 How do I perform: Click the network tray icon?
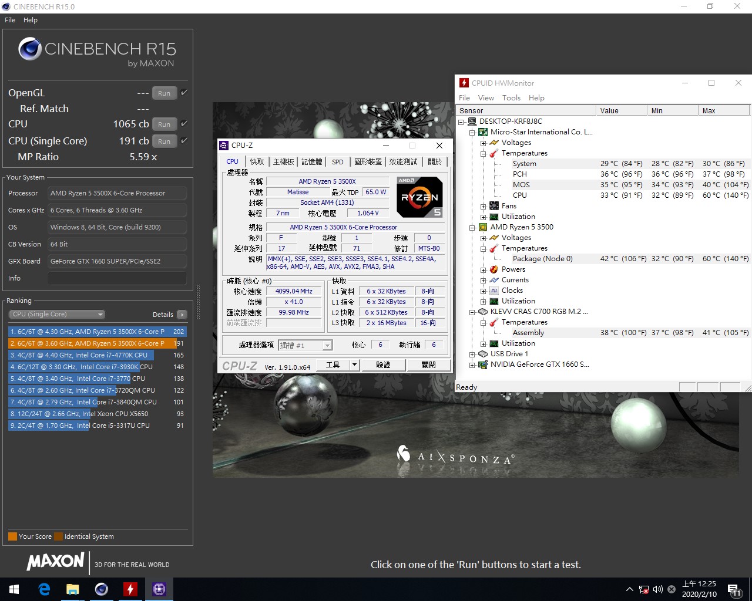[644, 589]
